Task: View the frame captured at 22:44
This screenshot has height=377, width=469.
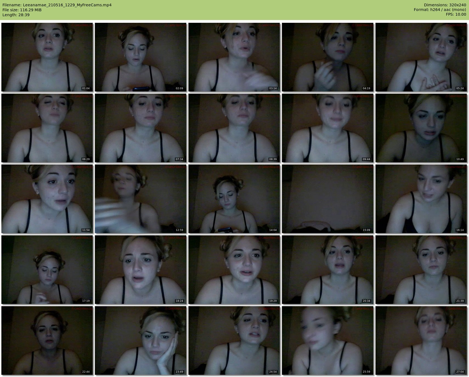Action: pos(47,340)
